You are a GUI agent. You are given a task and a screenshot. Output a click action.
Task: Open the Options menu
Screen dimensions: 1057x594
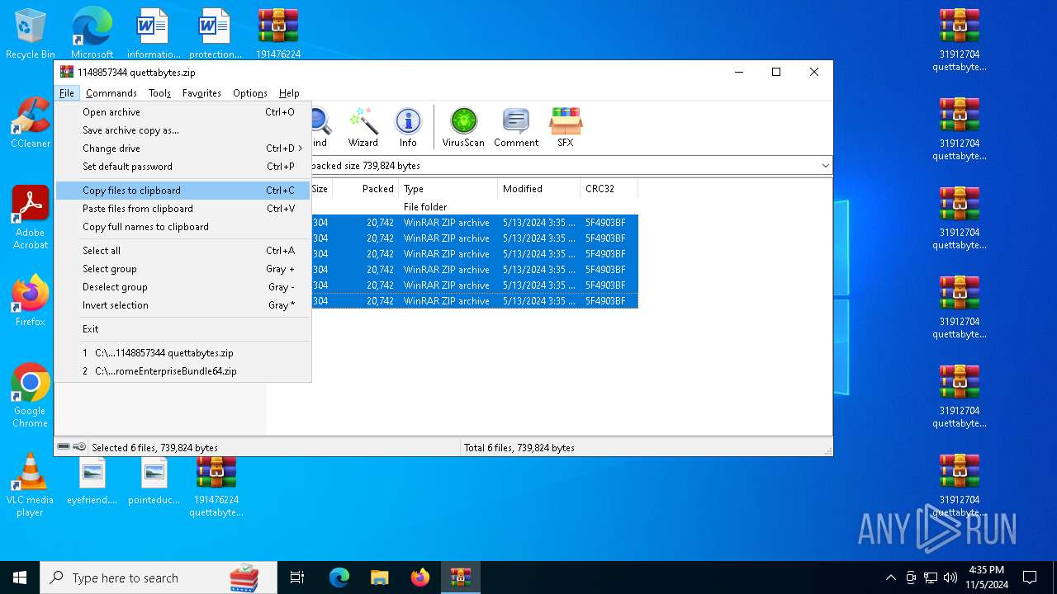249,93
